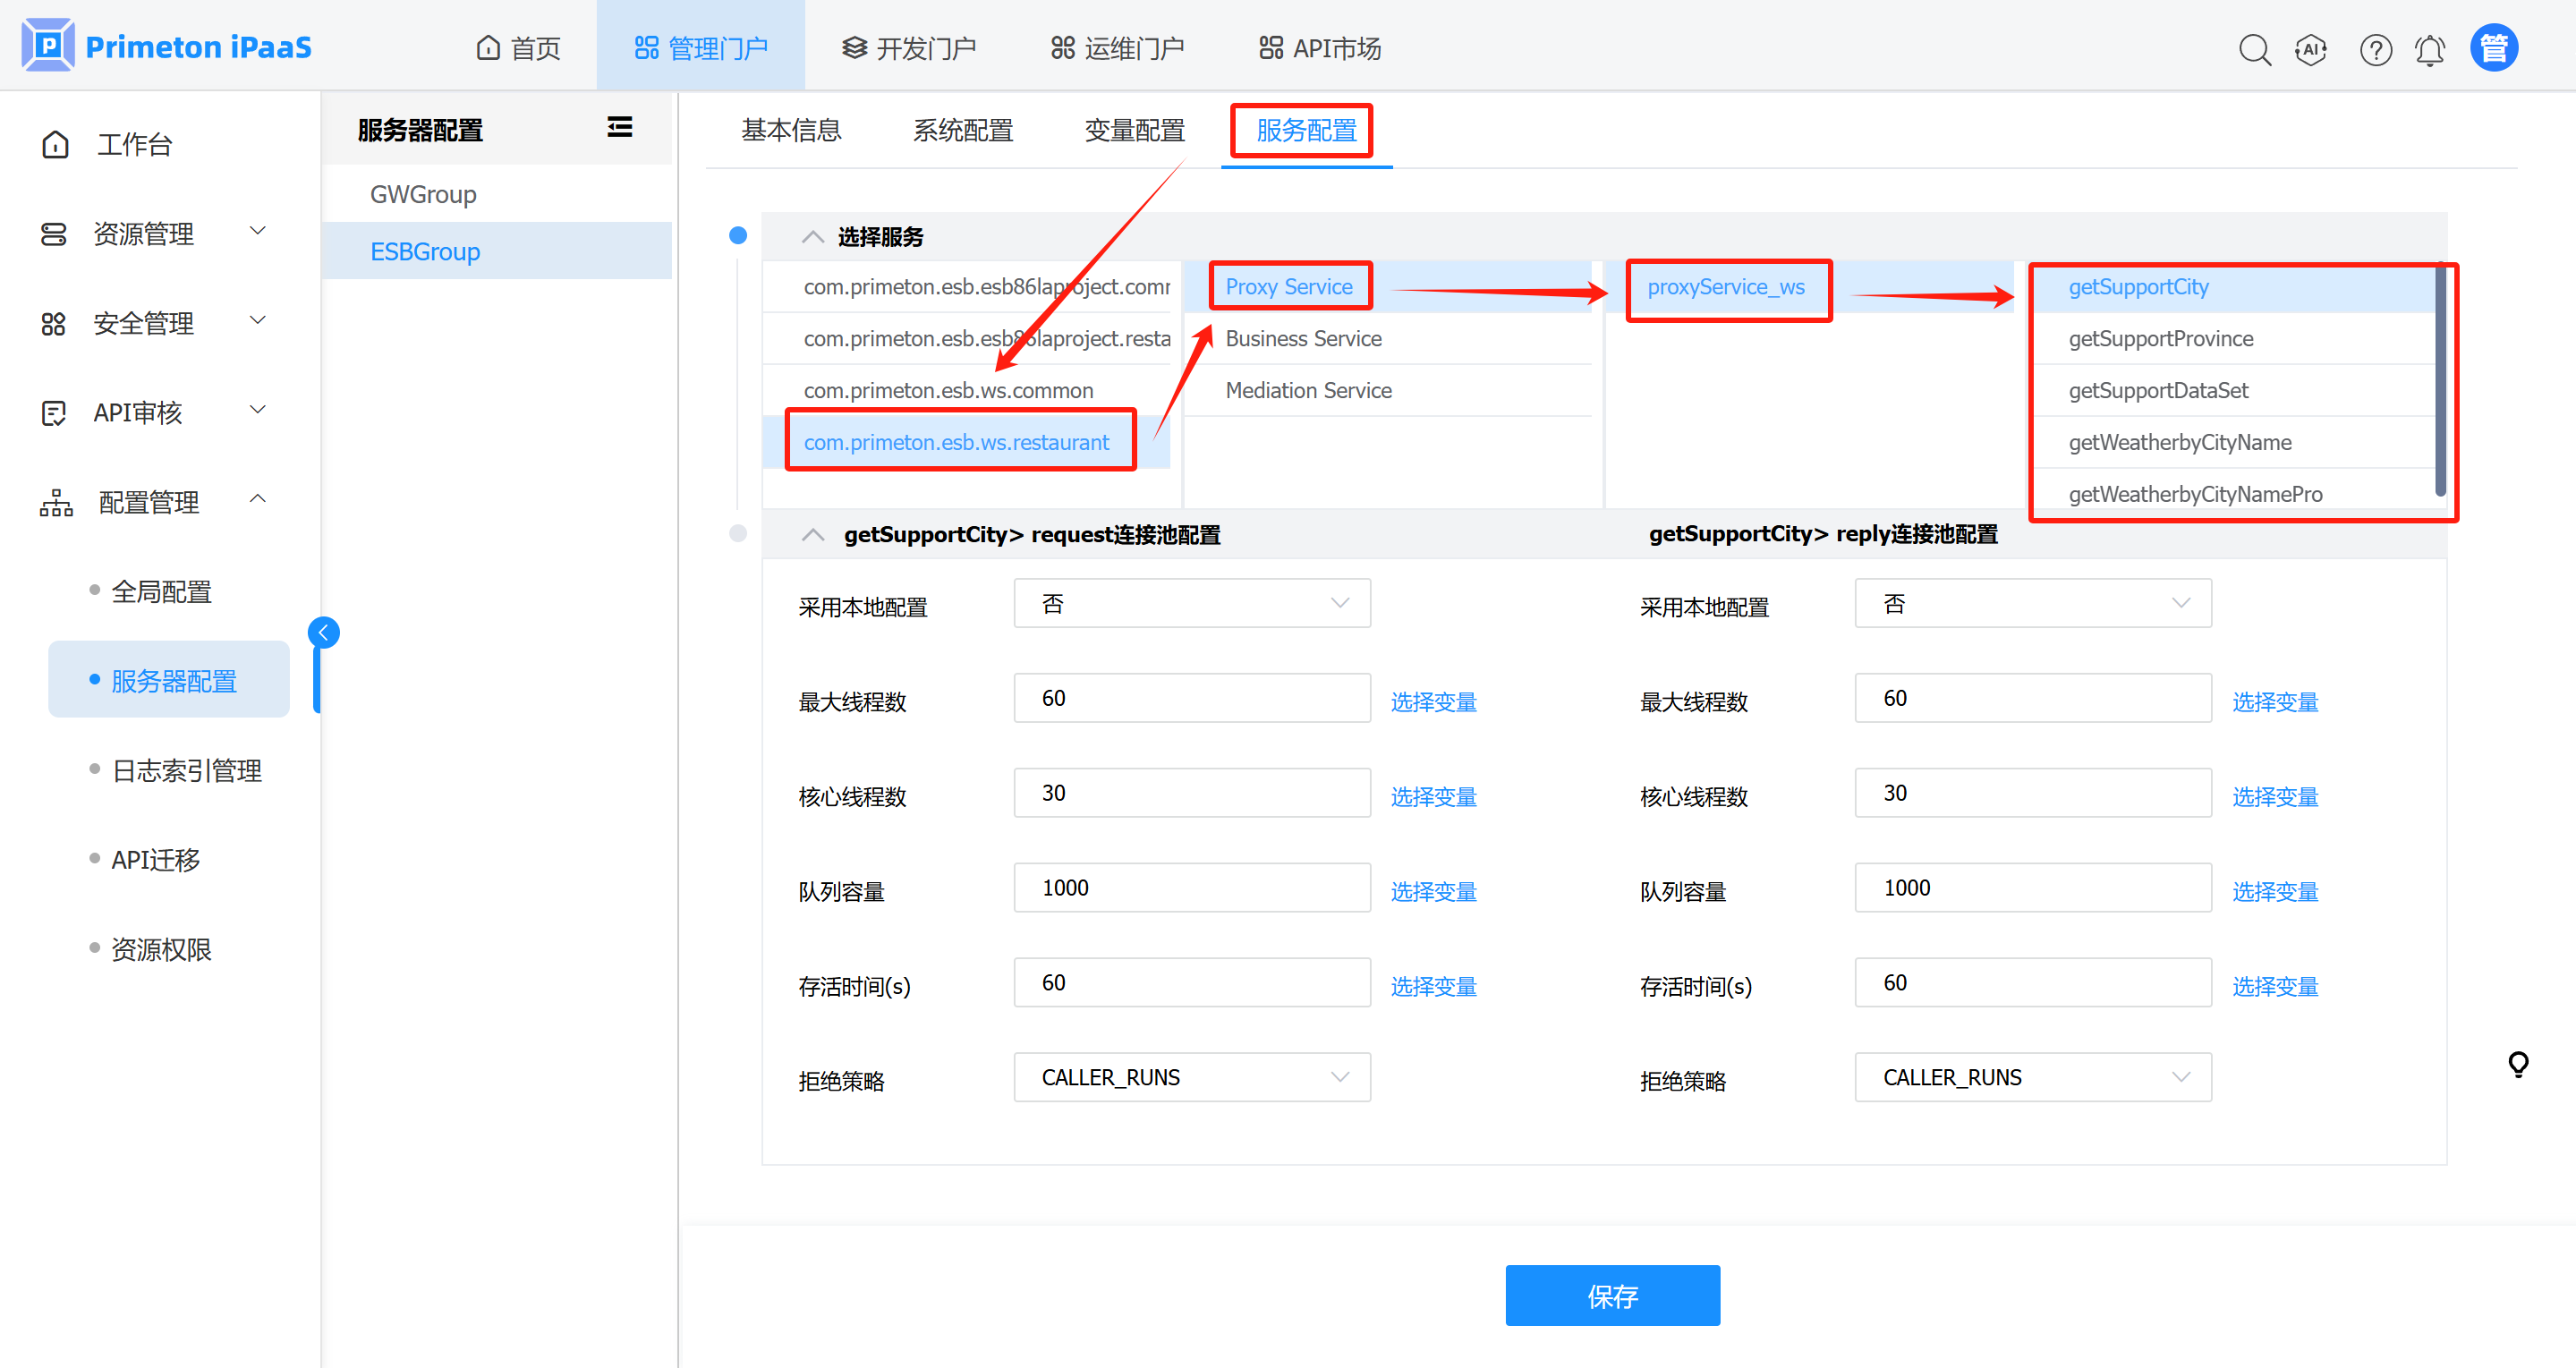
Task: Open the notifications bell
Action: (2430, 49)
